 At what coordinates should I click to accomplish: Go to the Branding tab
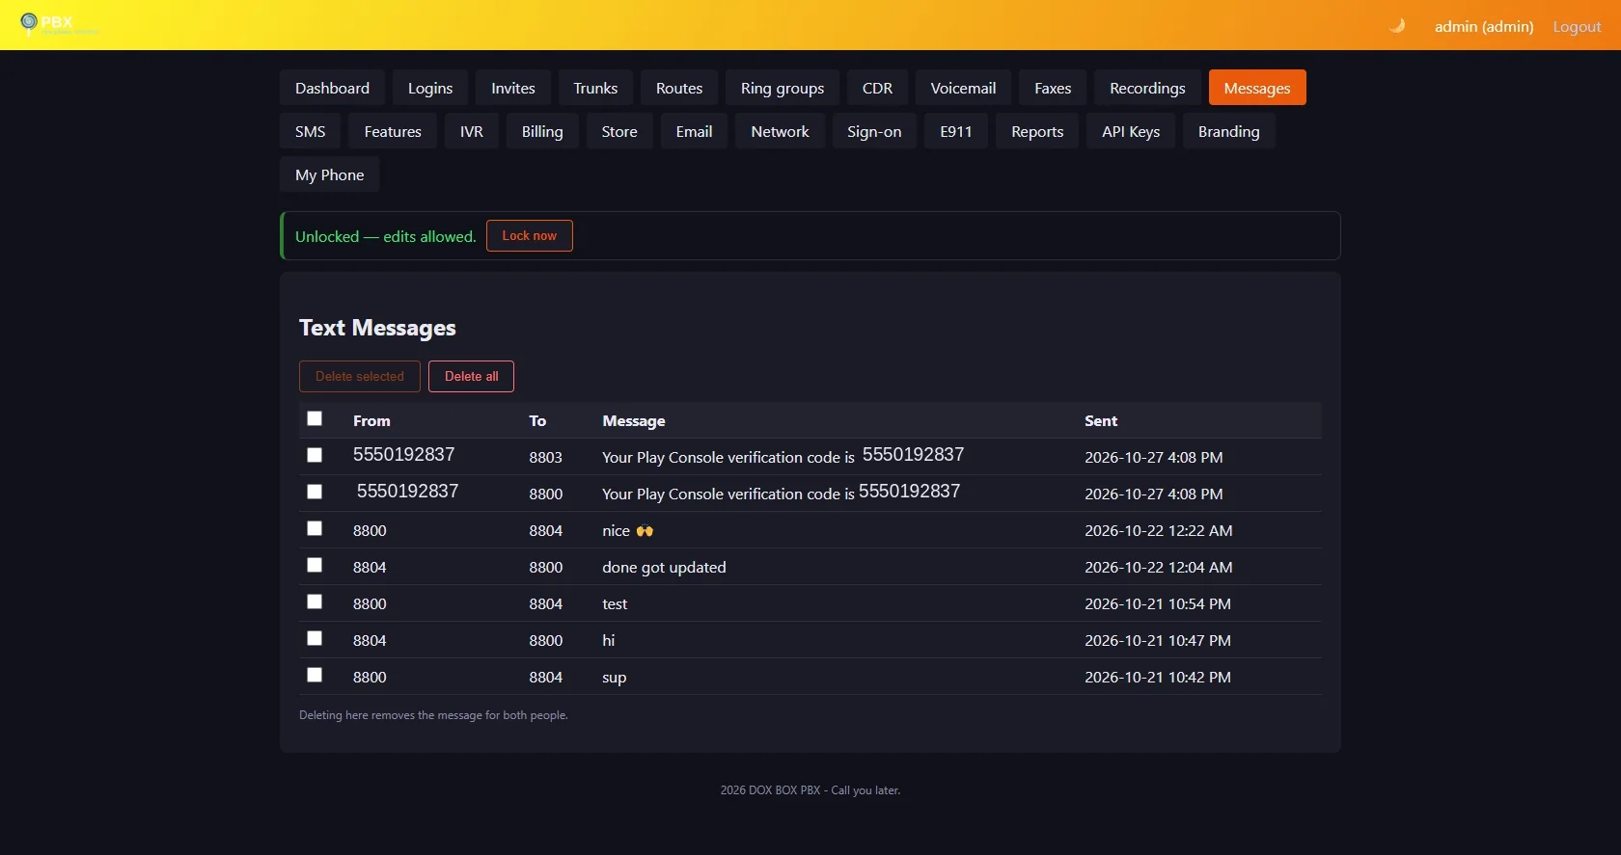(x=1228, y=131)
